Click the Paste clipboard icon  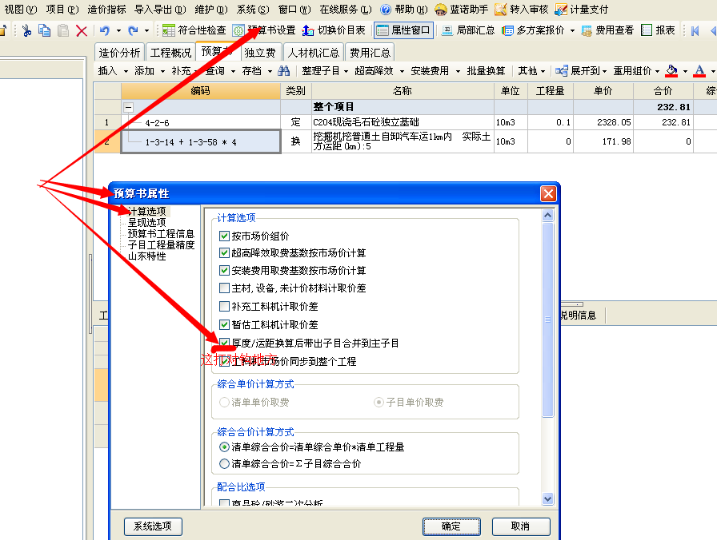[x=63, y=30]
